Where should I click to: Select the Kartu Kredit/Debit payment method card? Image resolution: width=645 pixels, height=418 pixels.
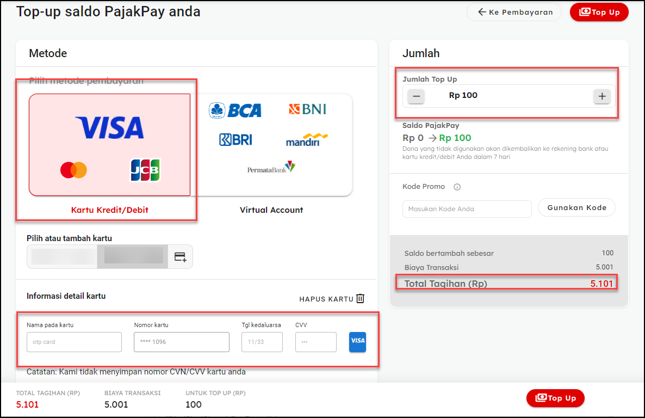point(110,145)
